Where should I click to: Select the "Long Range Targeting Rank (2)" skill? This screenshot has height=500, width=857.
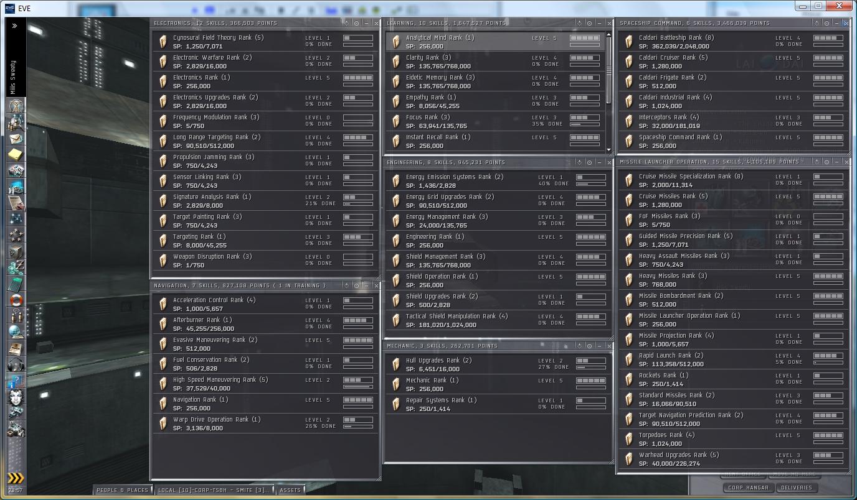pos(266,141)
